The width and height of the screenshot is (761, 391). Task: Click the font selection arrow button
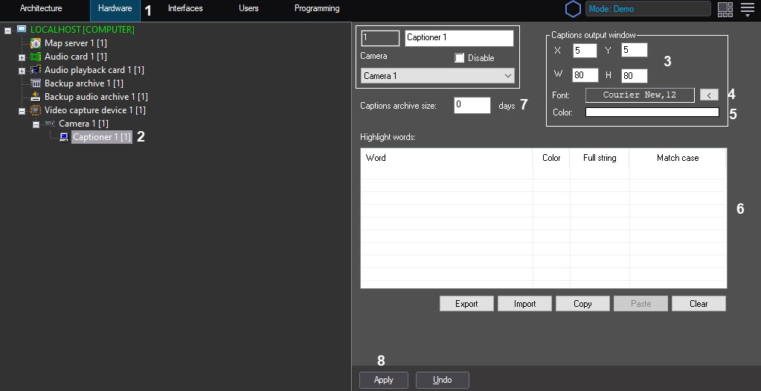pos(709,95)
